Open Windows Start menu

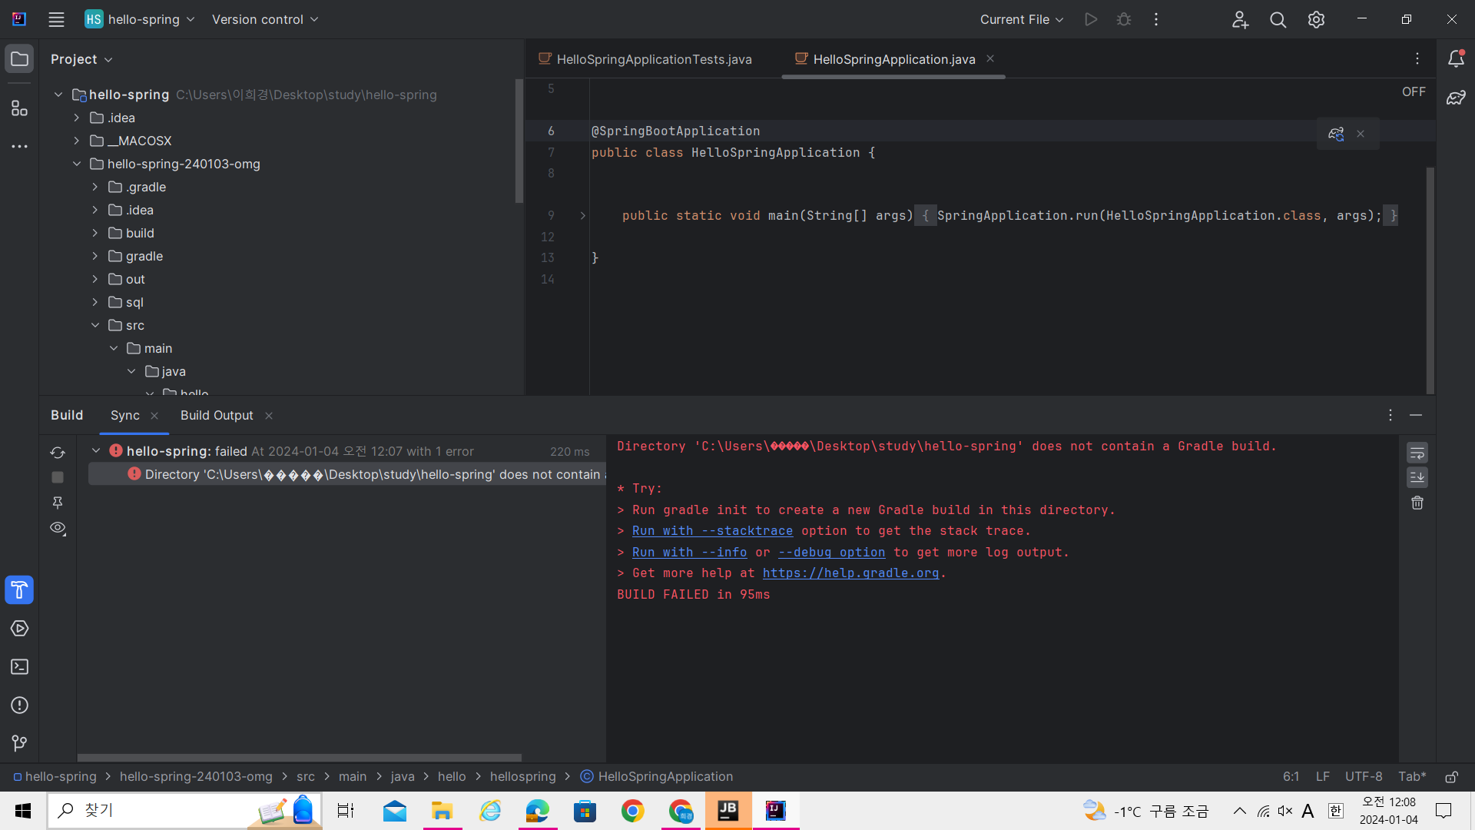pos(23,811)
